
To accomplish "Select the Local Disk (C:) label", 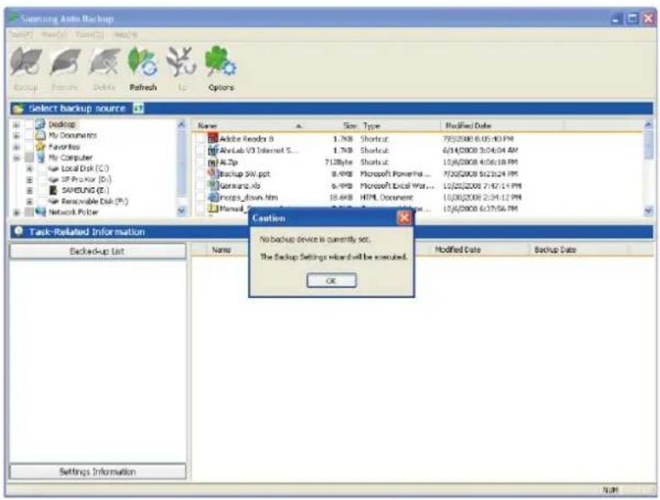I will [85, 169].
